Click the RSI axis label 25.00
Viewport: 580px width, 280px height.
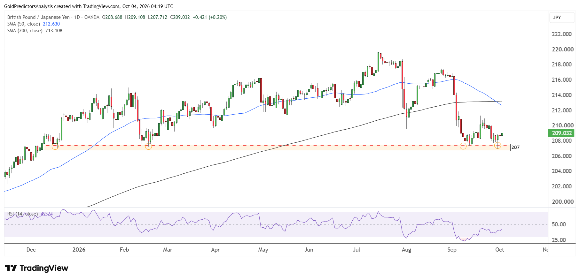pos(559,240)
